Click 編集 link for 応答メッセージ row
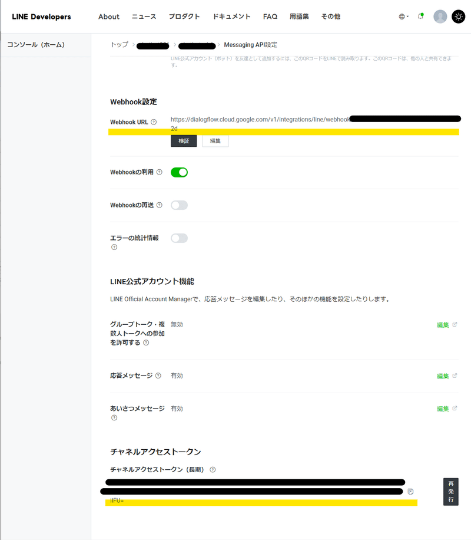The height and width of the screenshot is (540, 471). click(x=443, y=376)
